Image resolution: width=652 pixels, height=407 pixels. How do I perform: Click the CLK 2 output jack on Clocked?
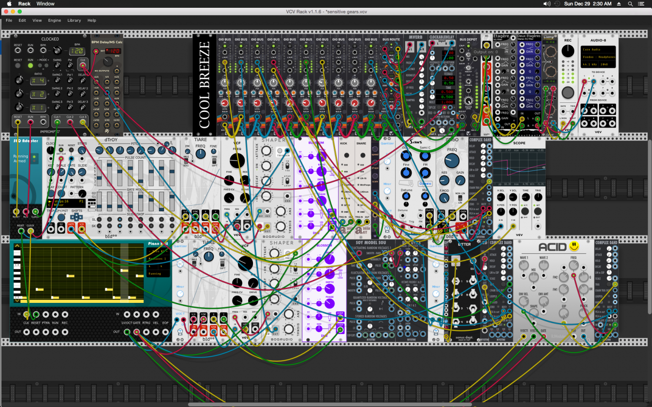(x=70, y=122)
